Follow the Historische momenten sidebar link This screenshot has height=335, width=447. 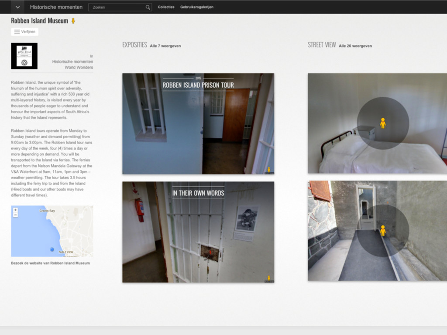tap(72, 62)
